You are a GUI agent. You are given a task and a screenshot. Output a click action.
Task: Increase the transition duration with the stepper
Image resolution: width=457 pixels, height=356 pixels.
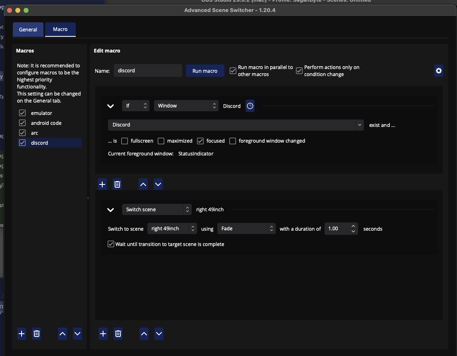[353, 226]
